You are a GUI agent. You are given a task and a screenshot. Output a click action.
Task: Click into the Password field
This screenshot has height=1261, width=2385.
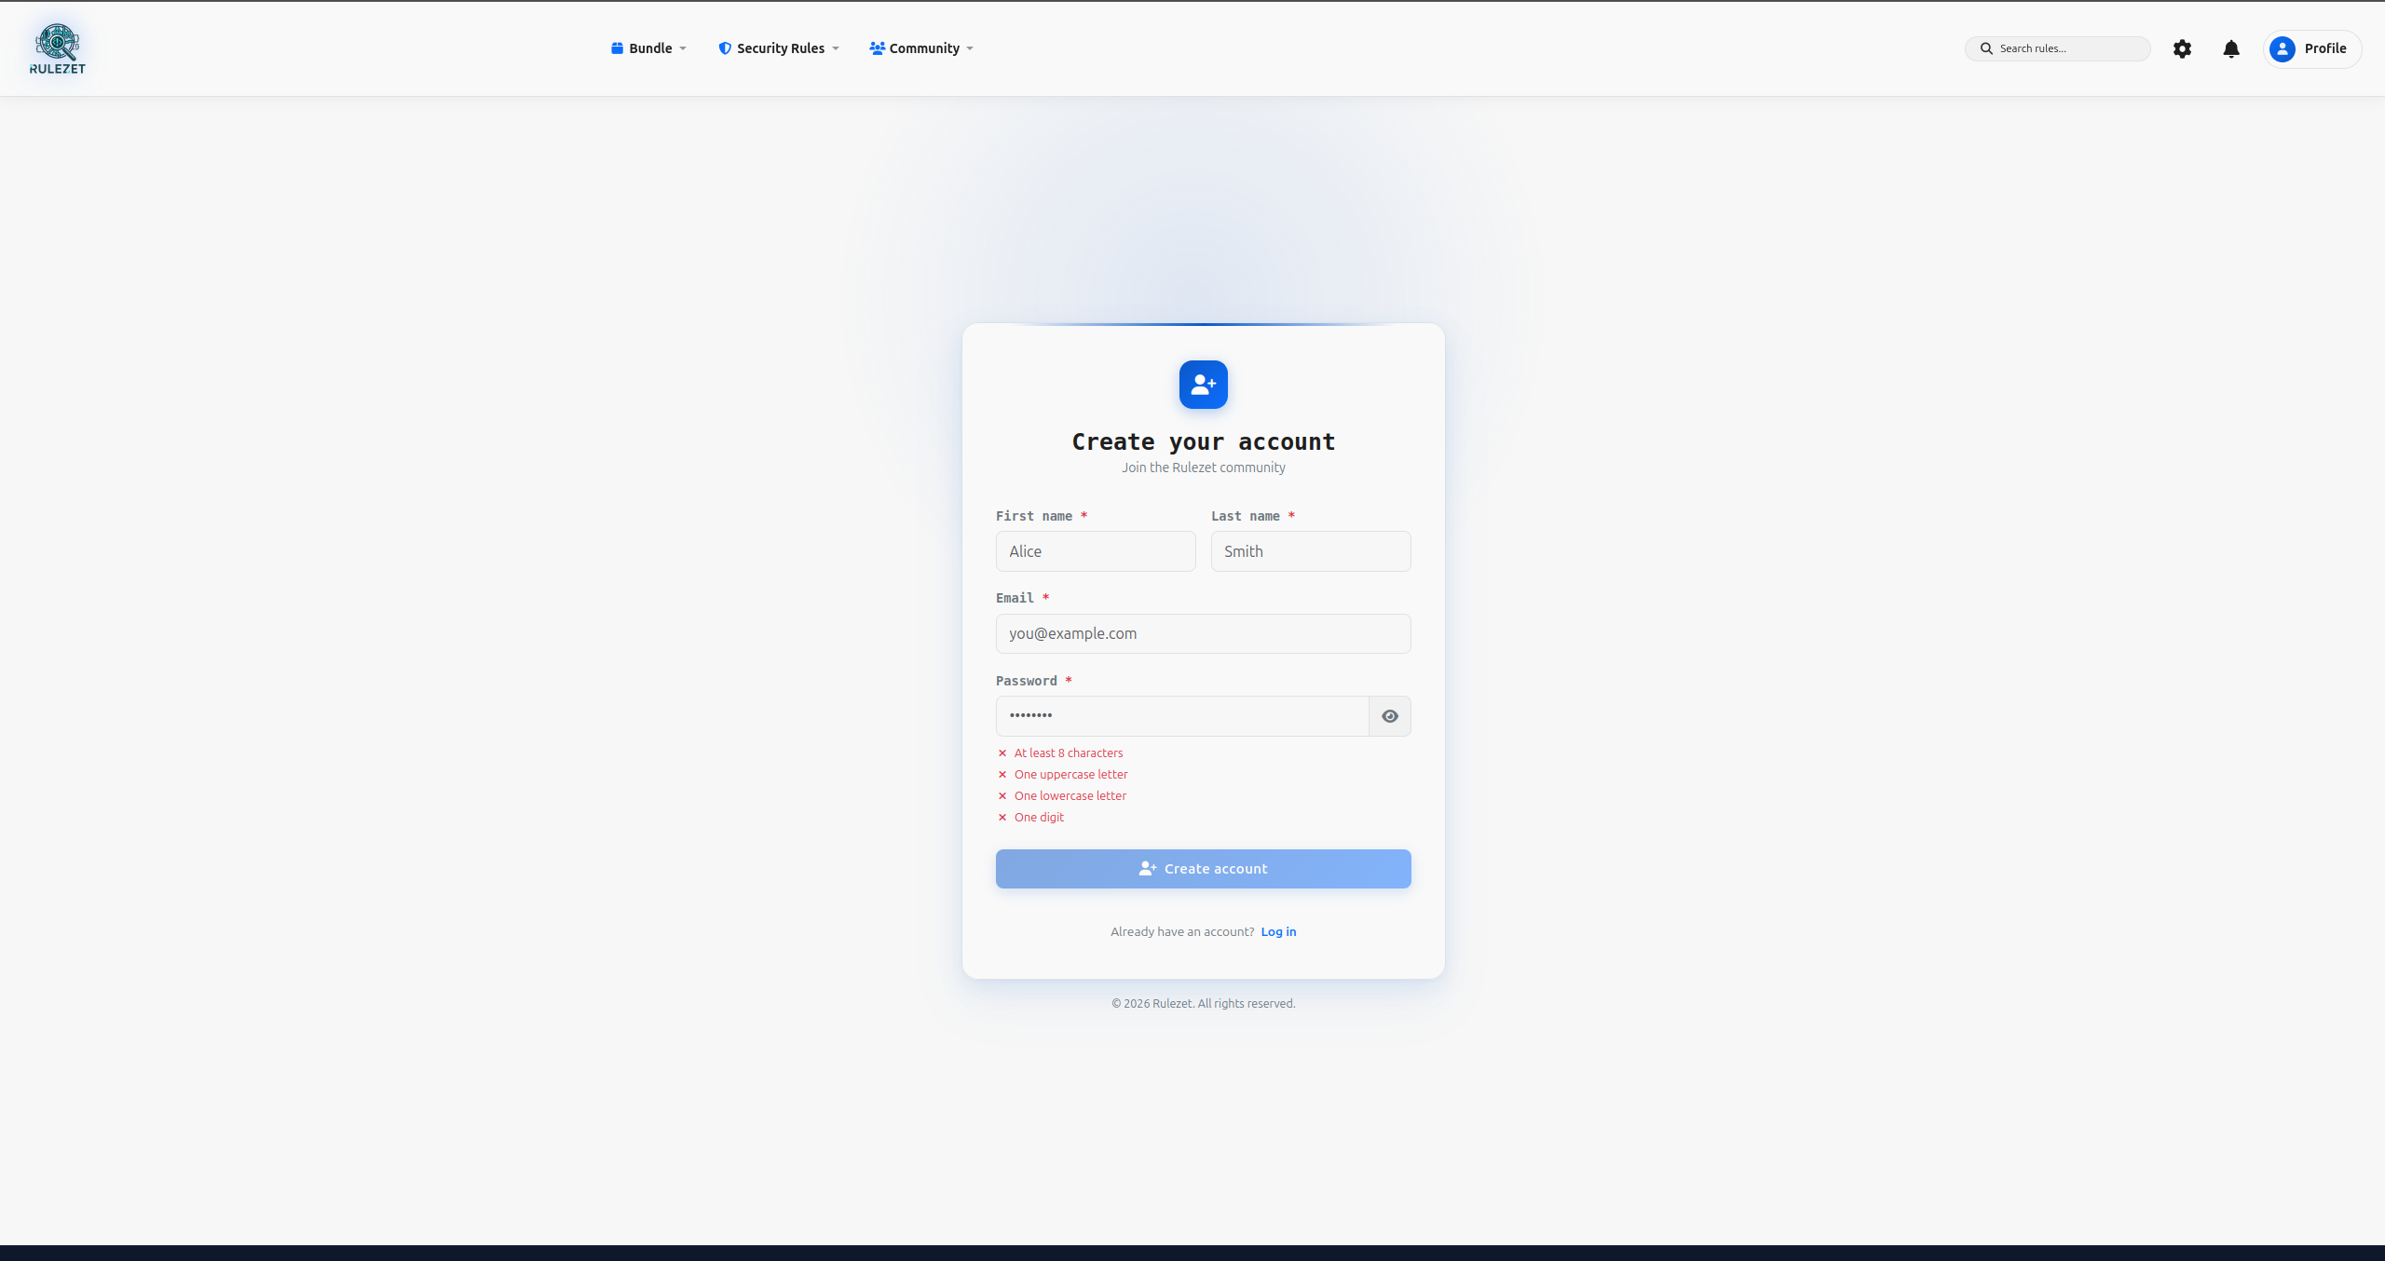(1182, 716)
